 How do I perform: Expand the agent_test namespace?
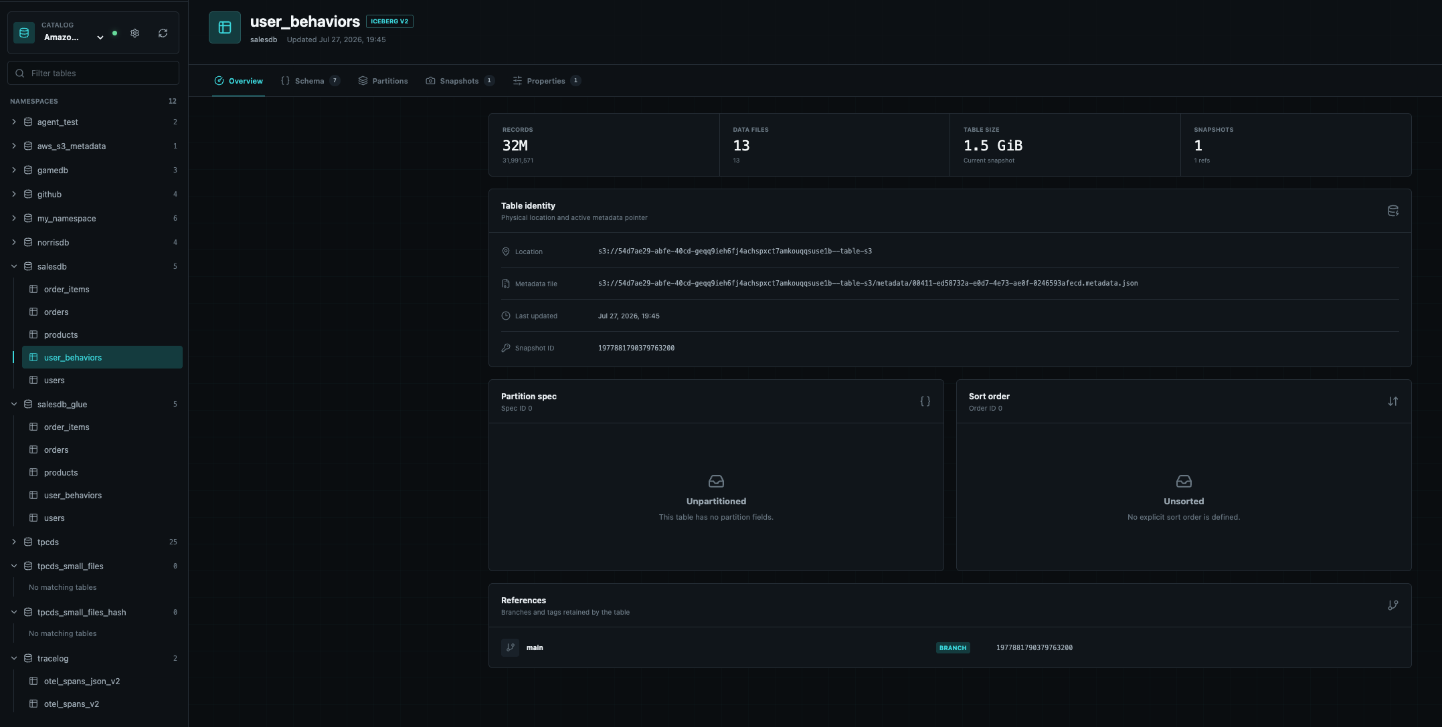click(x=14, y=122)
